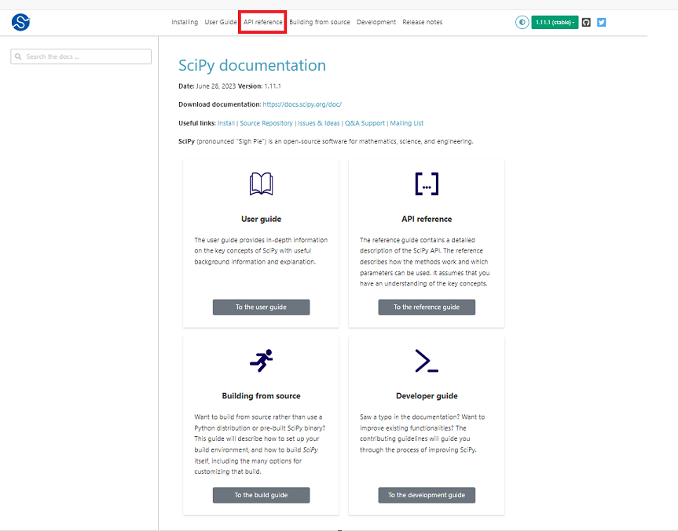Open the GitHub icon link
This screenshot has width=678, height=531.
tap(586, 23)
